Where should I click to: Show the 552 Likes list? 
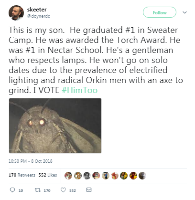click(48, 175)
